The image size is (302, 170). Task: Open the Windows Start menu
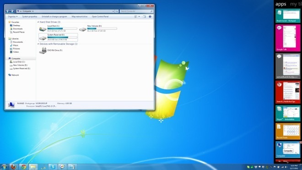pos(4,167)
